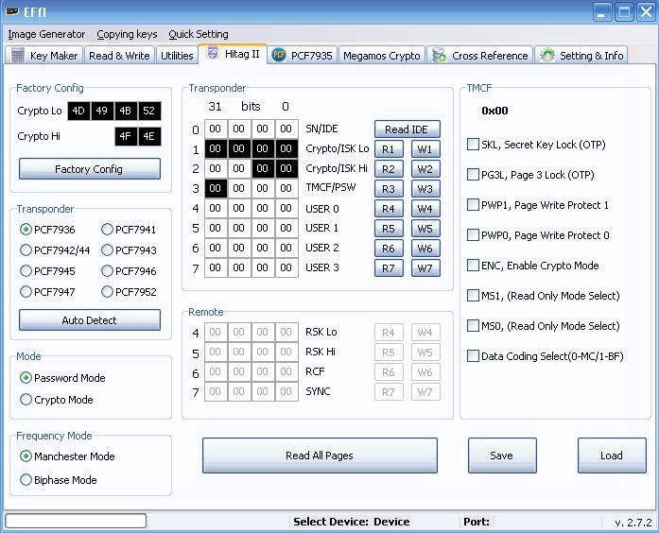Check PWP0, Page Write Protect 0

point(473,235)
